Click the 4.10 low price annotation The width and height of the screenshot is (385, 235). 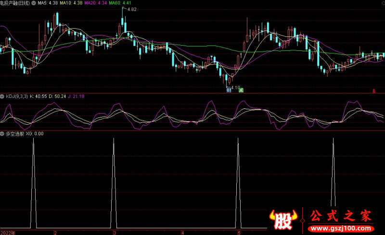235,87
